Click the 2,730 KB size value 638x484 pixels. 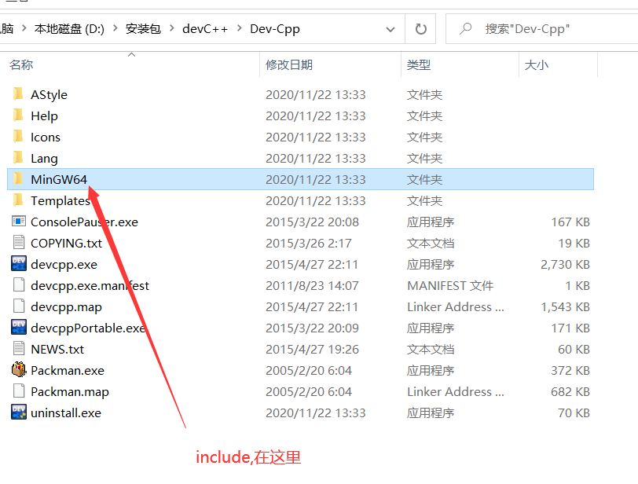[565, 264]
